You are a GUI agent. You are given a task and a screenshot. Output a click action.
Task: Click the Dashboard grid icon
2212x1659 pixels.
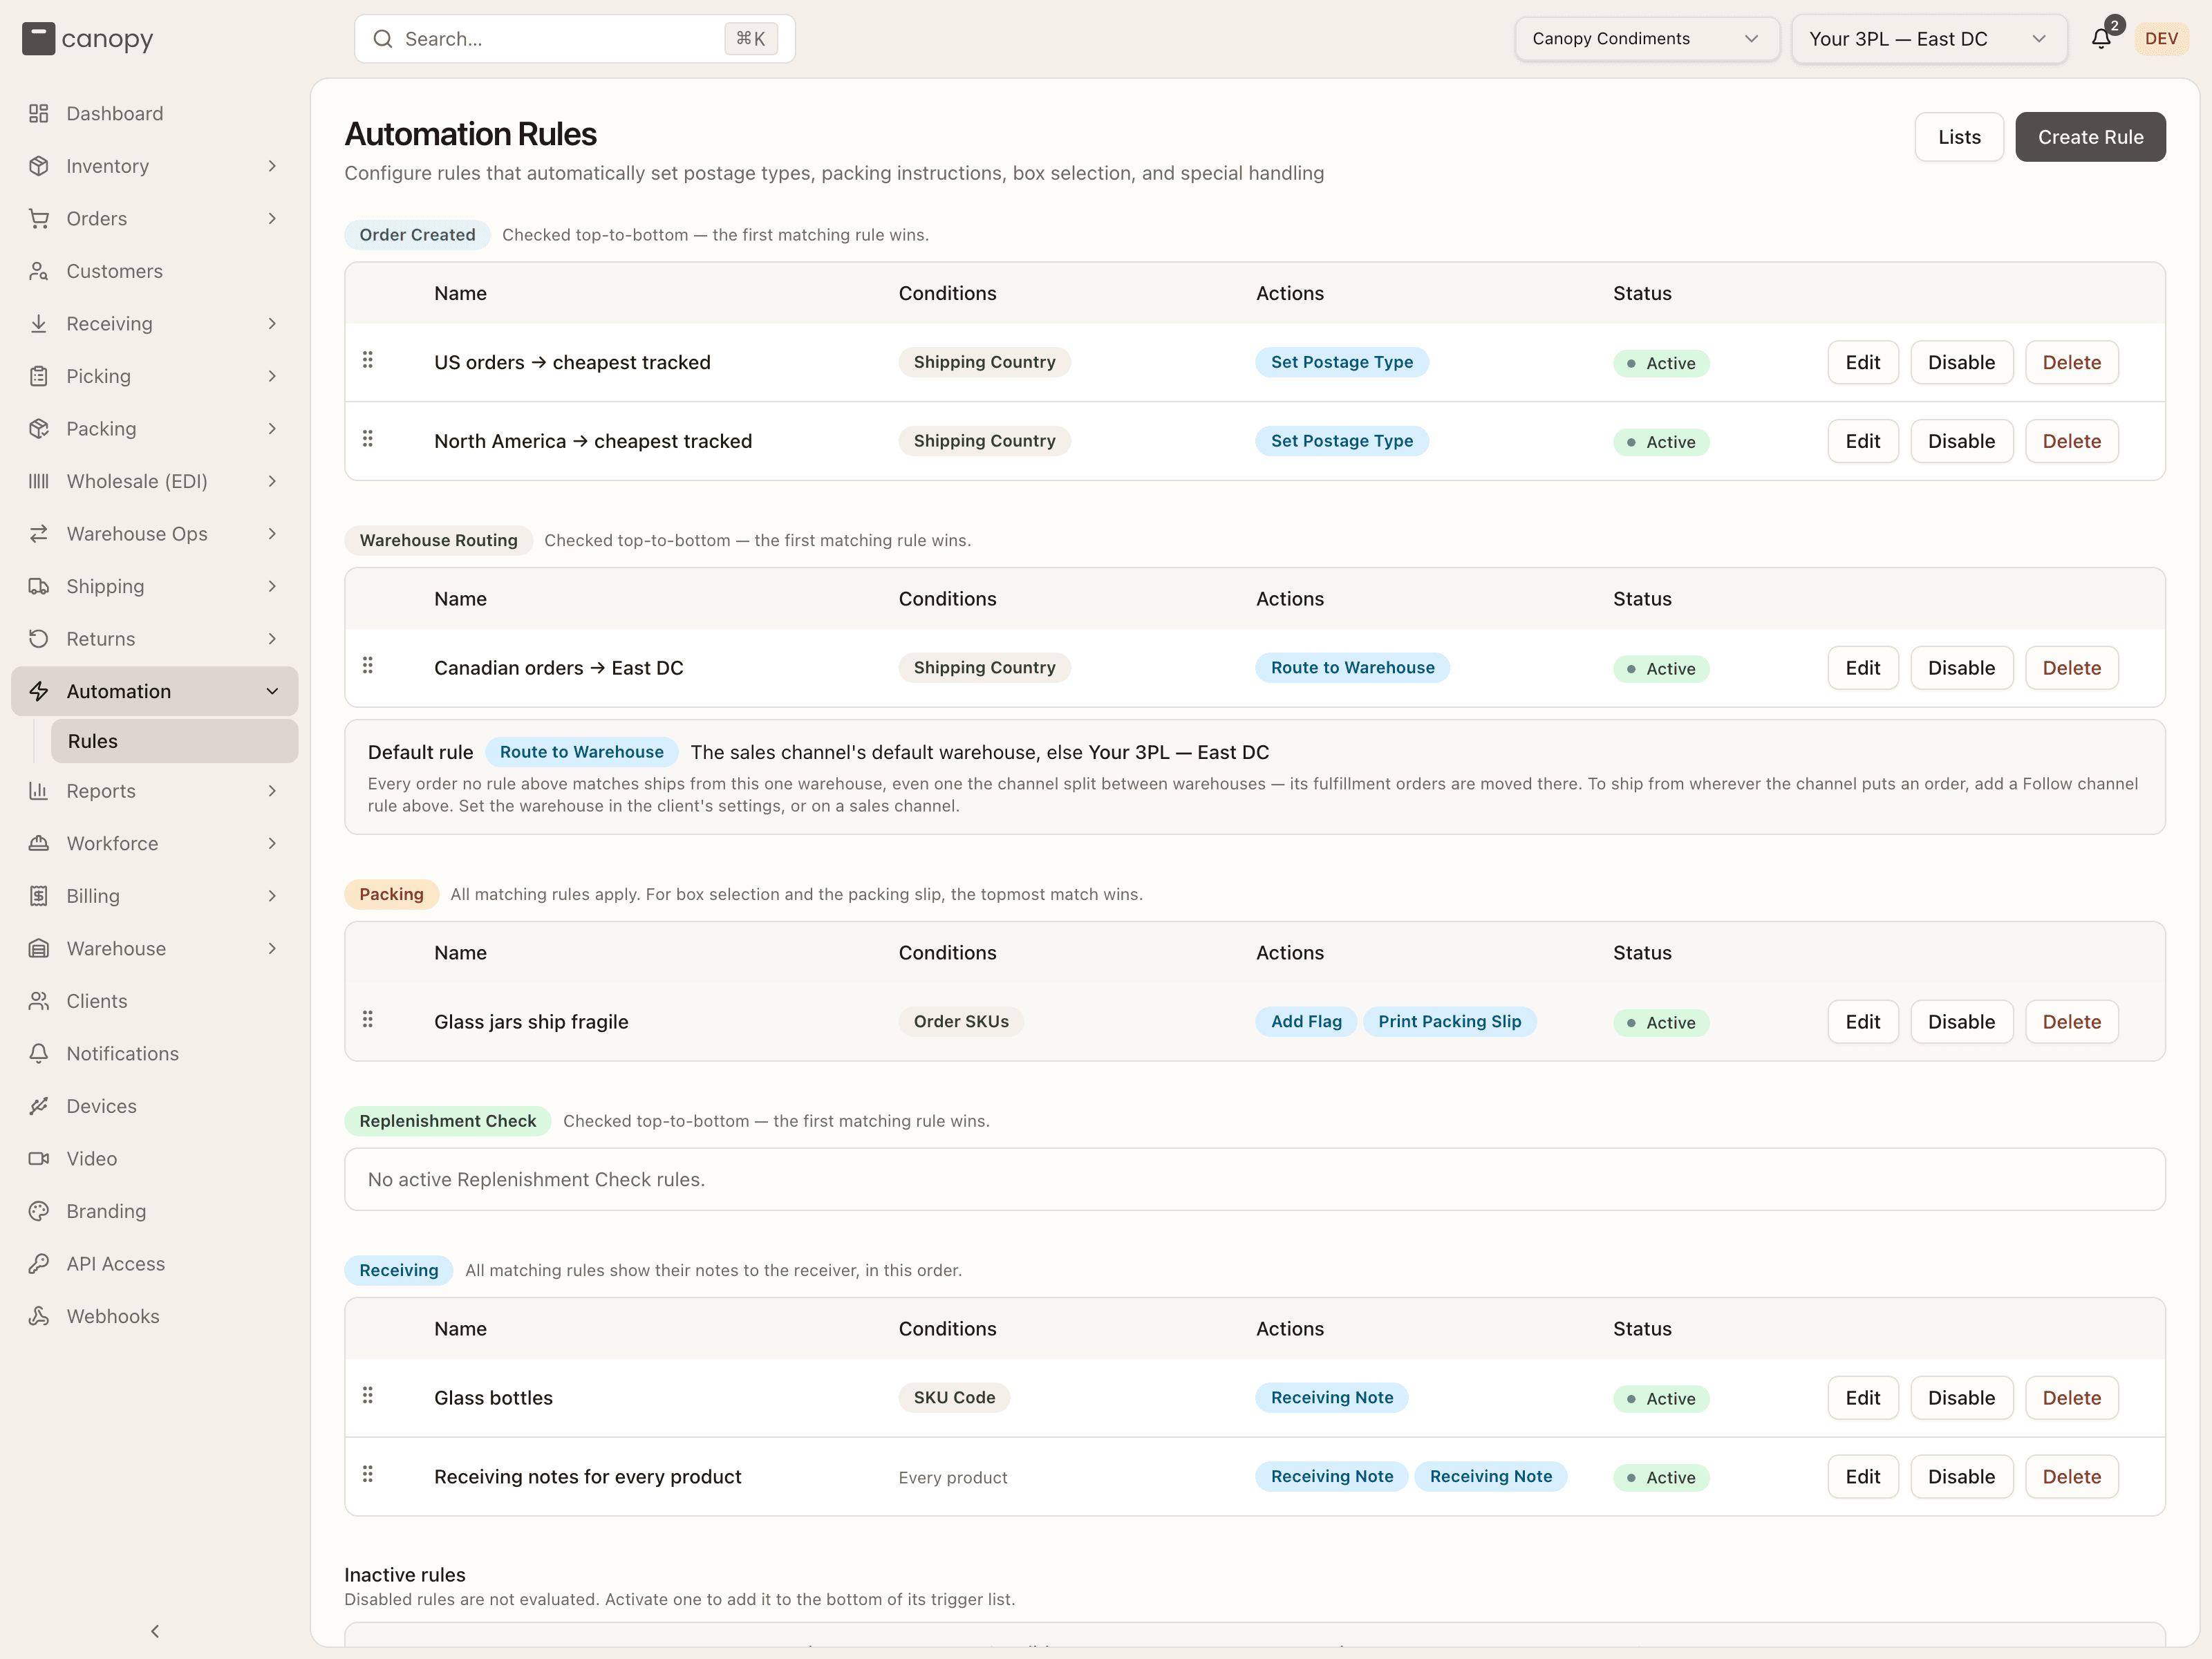(x=39, y=113)
